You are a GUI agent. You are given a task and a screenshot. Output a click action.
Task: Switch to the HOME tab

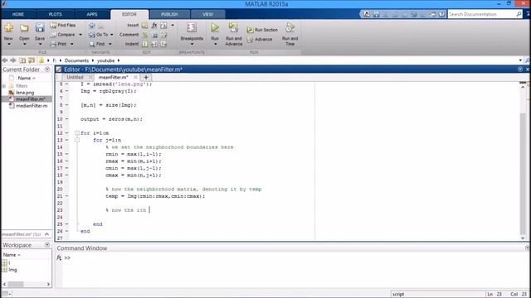pyautogui.click(x=18, y=15)
